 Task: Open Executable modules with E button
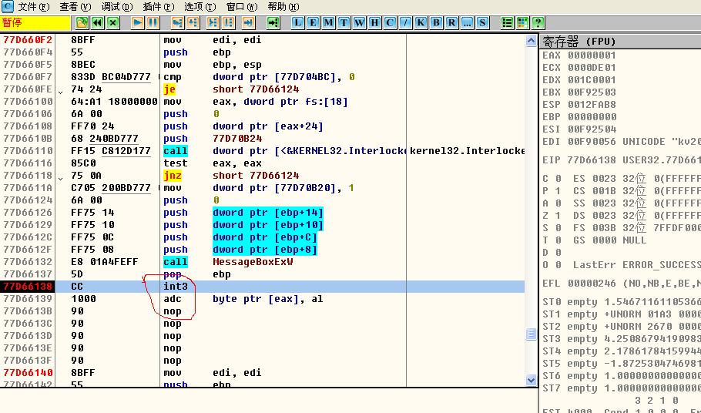pyautogui.click(x=314, y=23)
